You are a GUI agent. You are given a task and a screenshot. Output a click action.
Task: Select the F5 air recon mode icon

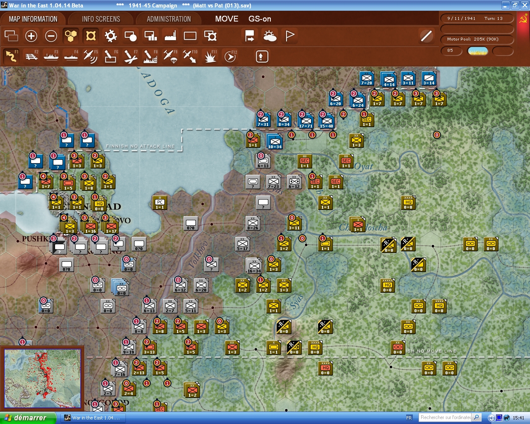(91, 56)
